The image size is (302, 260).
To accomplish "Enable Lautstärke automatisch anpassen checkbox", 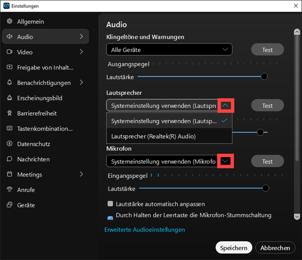I will point(110,204).
